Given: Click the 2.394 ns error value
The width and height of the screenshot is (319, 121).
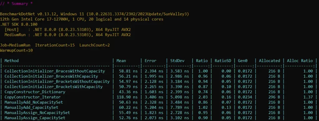Looking at the screenshot, I should pos(154,71).
